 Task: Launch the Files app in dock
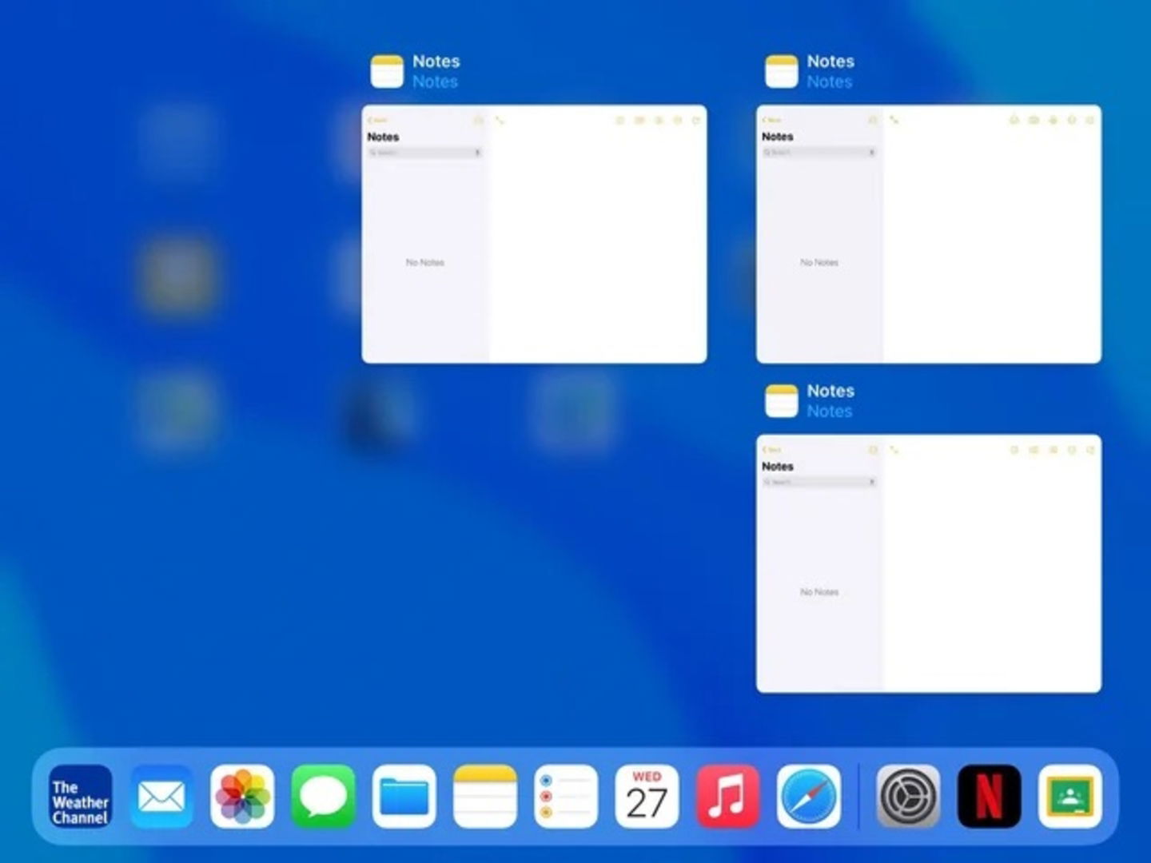pyautogui.click(x=404, y=797)
